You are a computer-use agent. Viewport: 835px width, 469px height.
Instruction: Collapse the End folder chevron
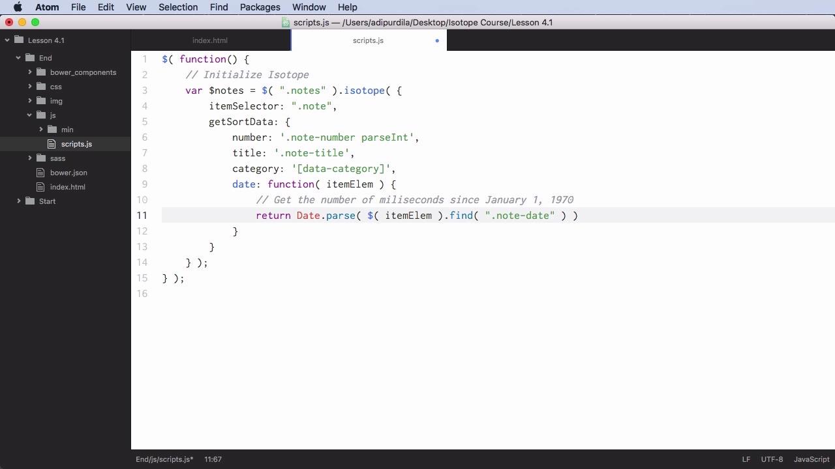19,58
